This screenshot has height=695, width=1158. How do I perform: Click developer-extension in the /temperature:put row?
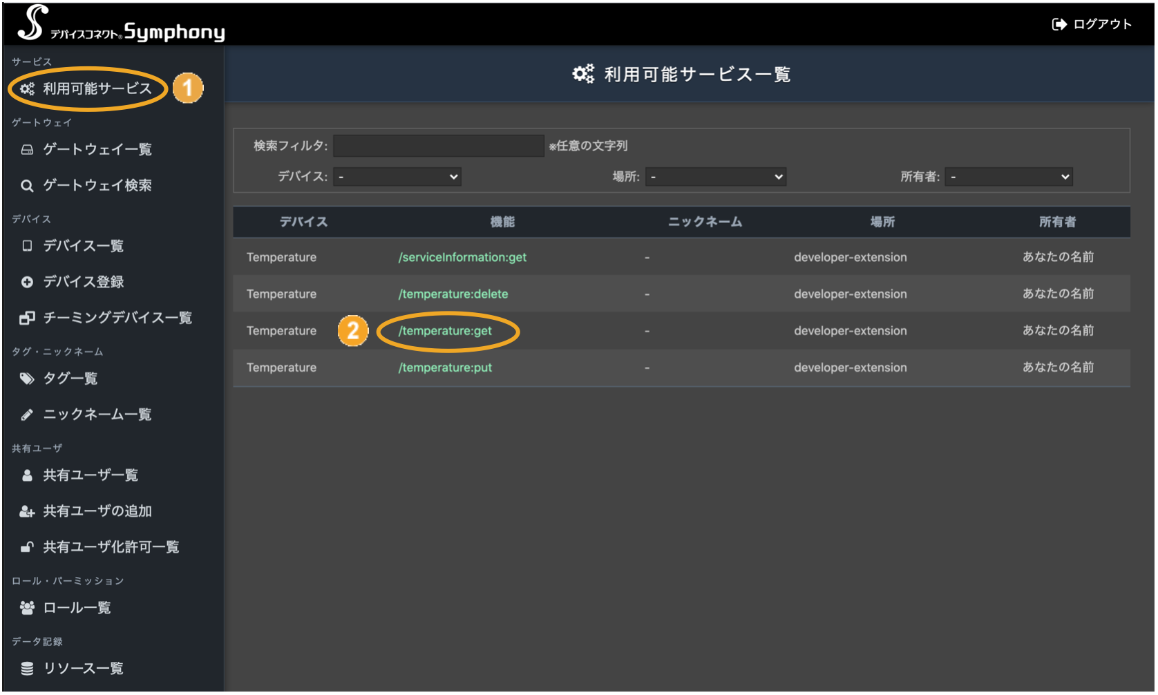click(850, 368)
